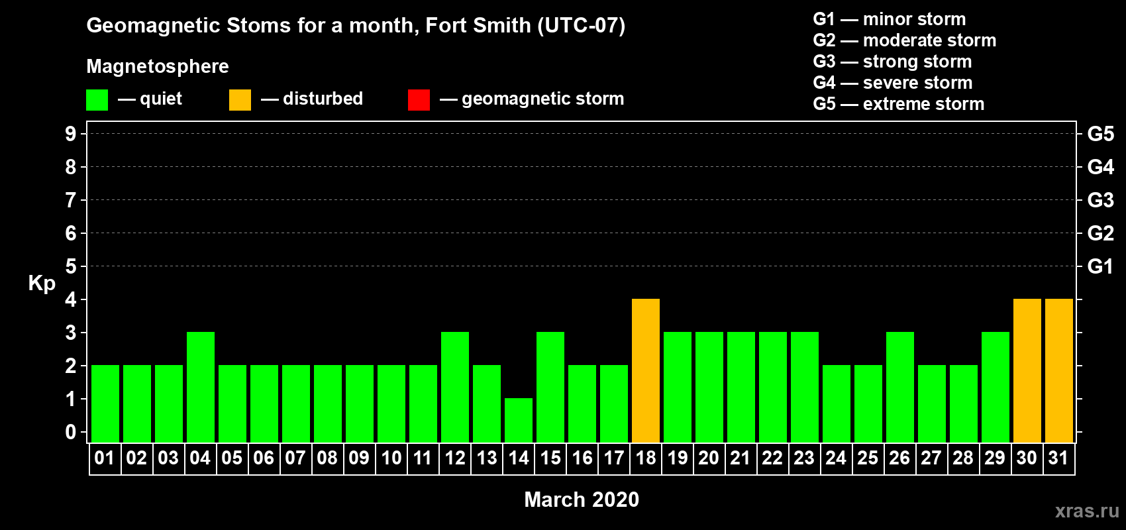Viewport: 1126px width, 530px height.
Task: Click the G3 label on right axis
Action: pyautogui.click(x=1101, y=200)
